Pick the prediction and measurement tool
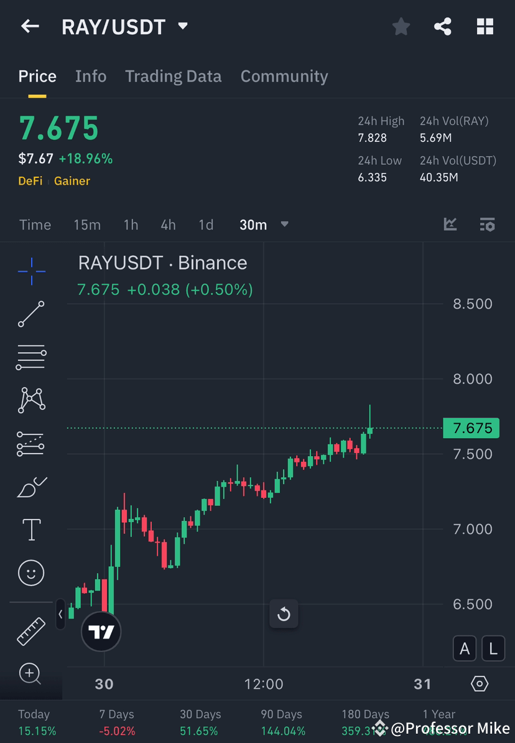The height and width of the screenshot is (743, 515). click(x=31, y=443)
